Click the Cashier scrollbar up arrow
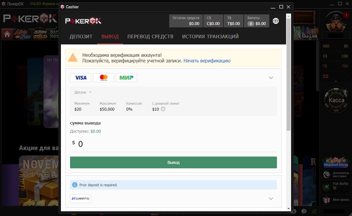This screenshot has width=352, height=216. click(x=288, y=16)
